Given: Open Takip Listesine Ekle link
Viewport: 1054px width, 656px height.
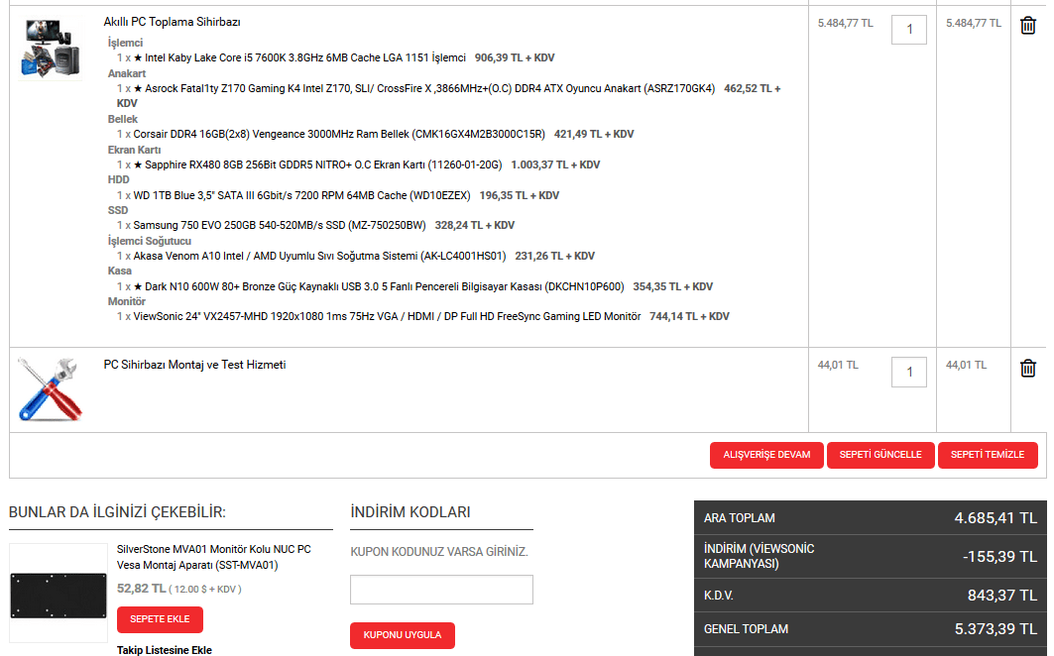Looking at the screenshot, I should (164, 650).
